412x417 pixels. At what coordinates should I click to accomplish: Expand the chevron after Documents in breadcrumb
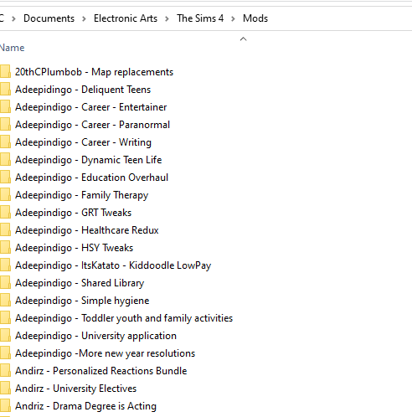click(x=84, y=18)
